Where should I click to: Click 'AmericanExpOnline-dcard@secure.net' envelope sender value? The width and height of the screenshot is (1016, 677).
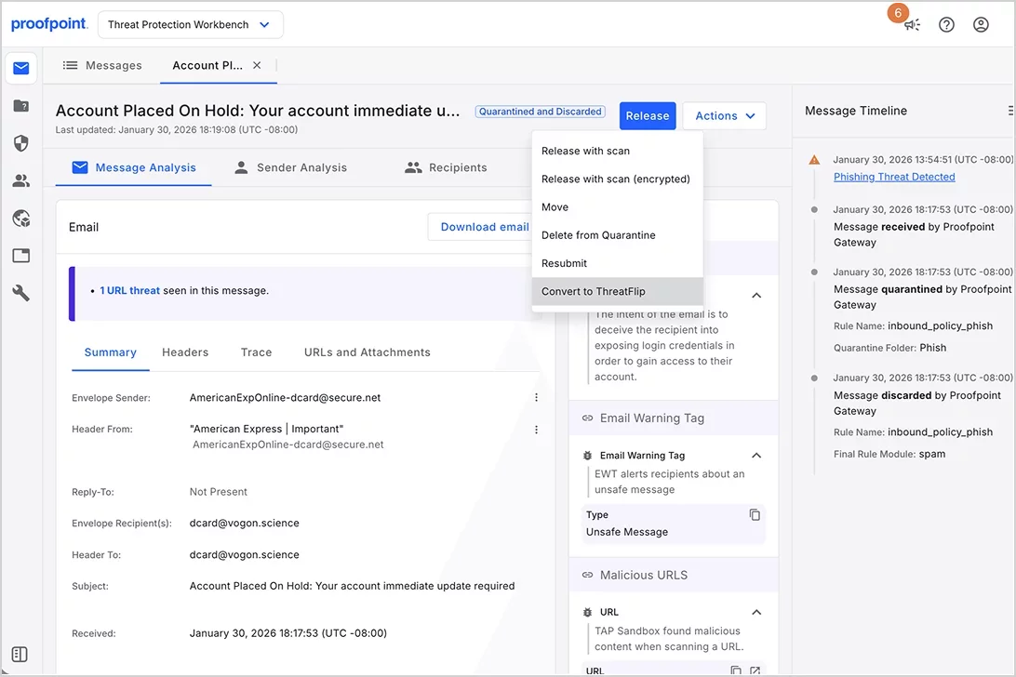pos(285,398)
